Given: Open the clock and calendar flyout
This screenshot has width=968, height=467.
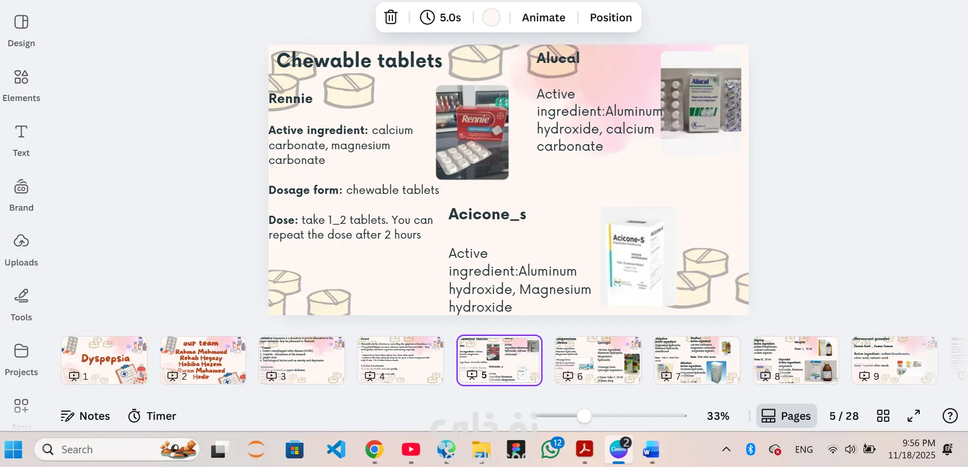Looking at the screenshot, I should pyautogui.click(x=912, y=449).
